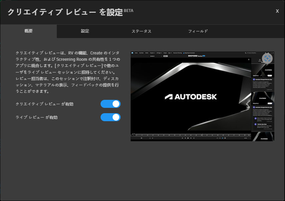
Task: Click the Review App Note thumbnail in the sidebar
Action: coord(255,124)
